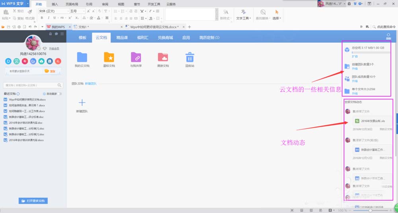
Task: Open 星标文档 starred folder
Action: tap(109, 57)
